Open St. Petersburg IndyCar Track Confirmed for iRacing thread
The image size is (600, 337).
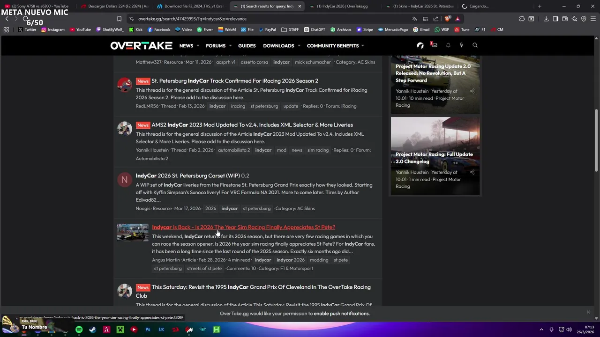click(234, 81)
